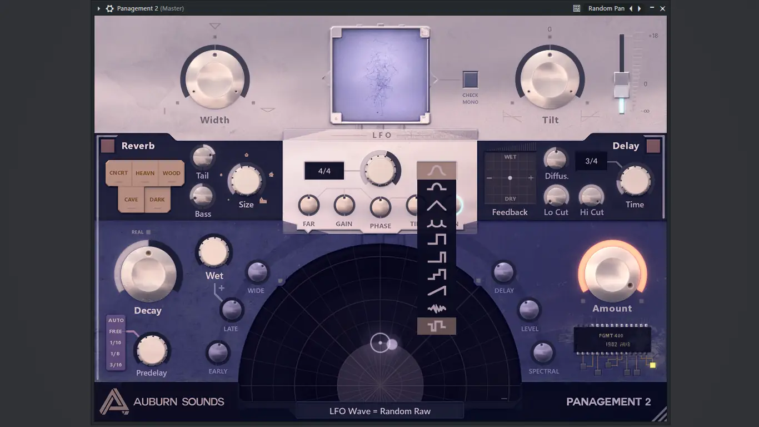Click the Tilt knob
This screenshot has width=759, height=427.
point(550,79)
